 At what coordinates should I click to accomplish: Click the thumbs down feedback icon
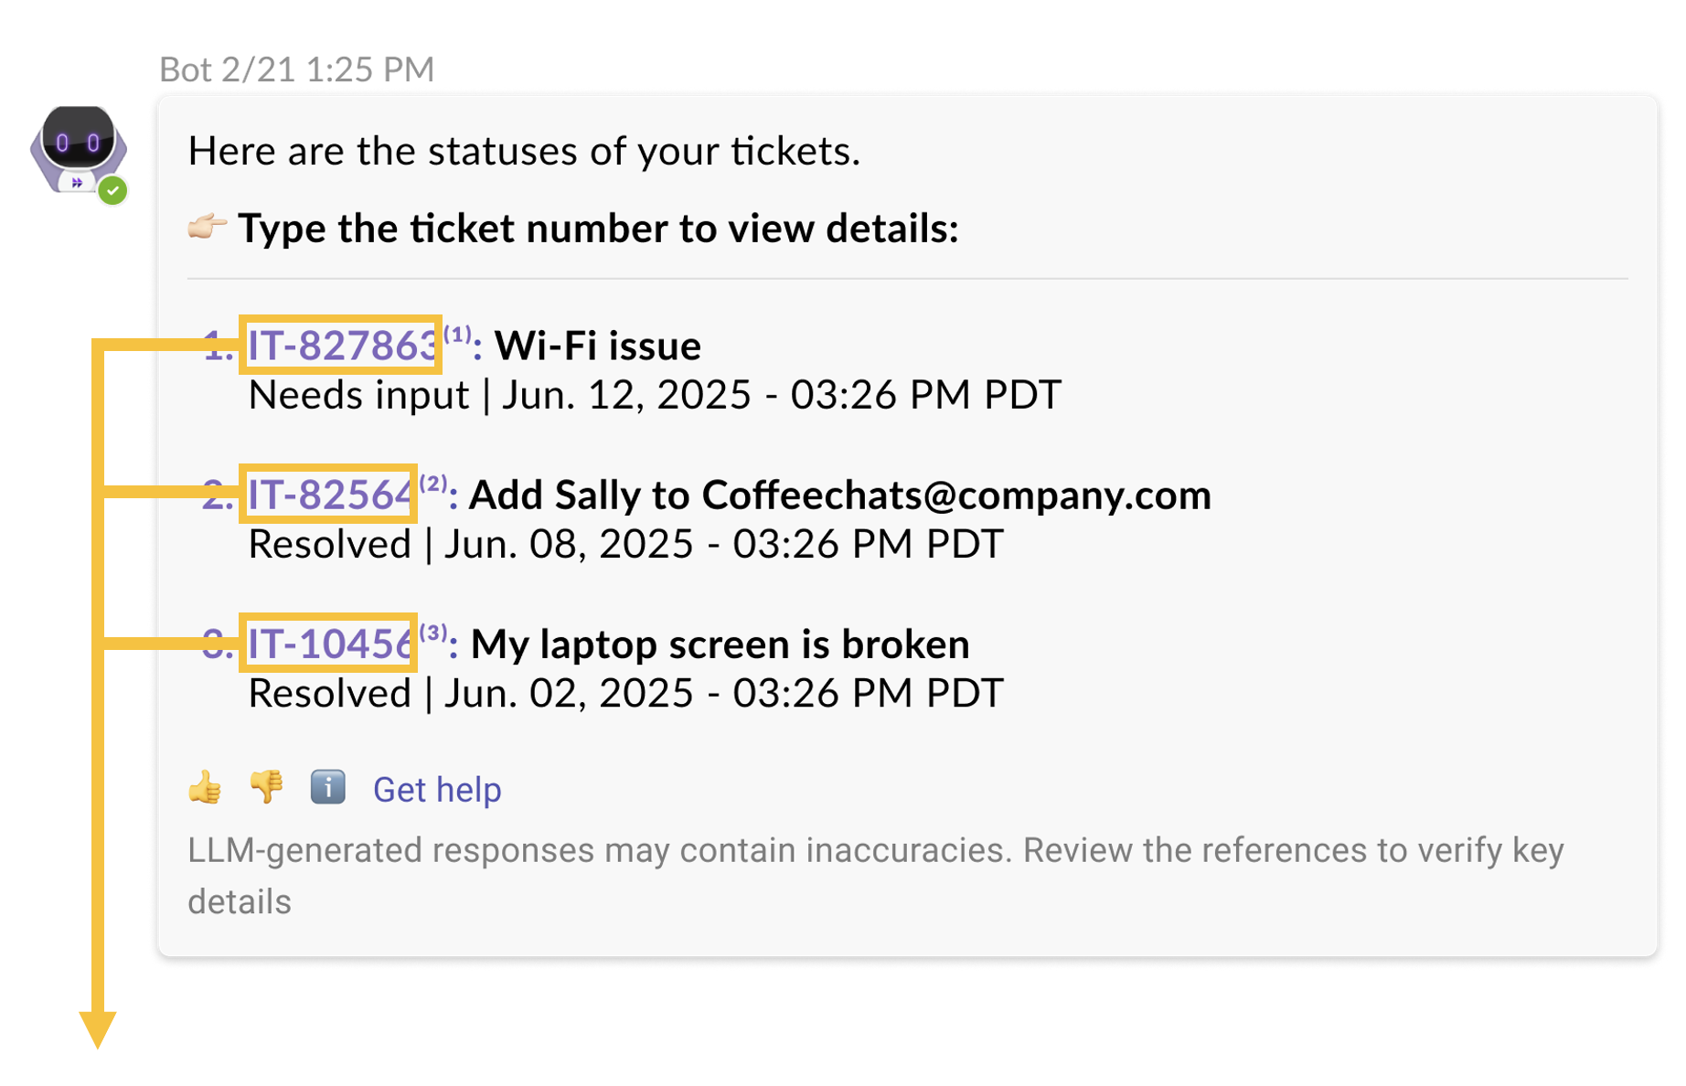tap(266, 787)
